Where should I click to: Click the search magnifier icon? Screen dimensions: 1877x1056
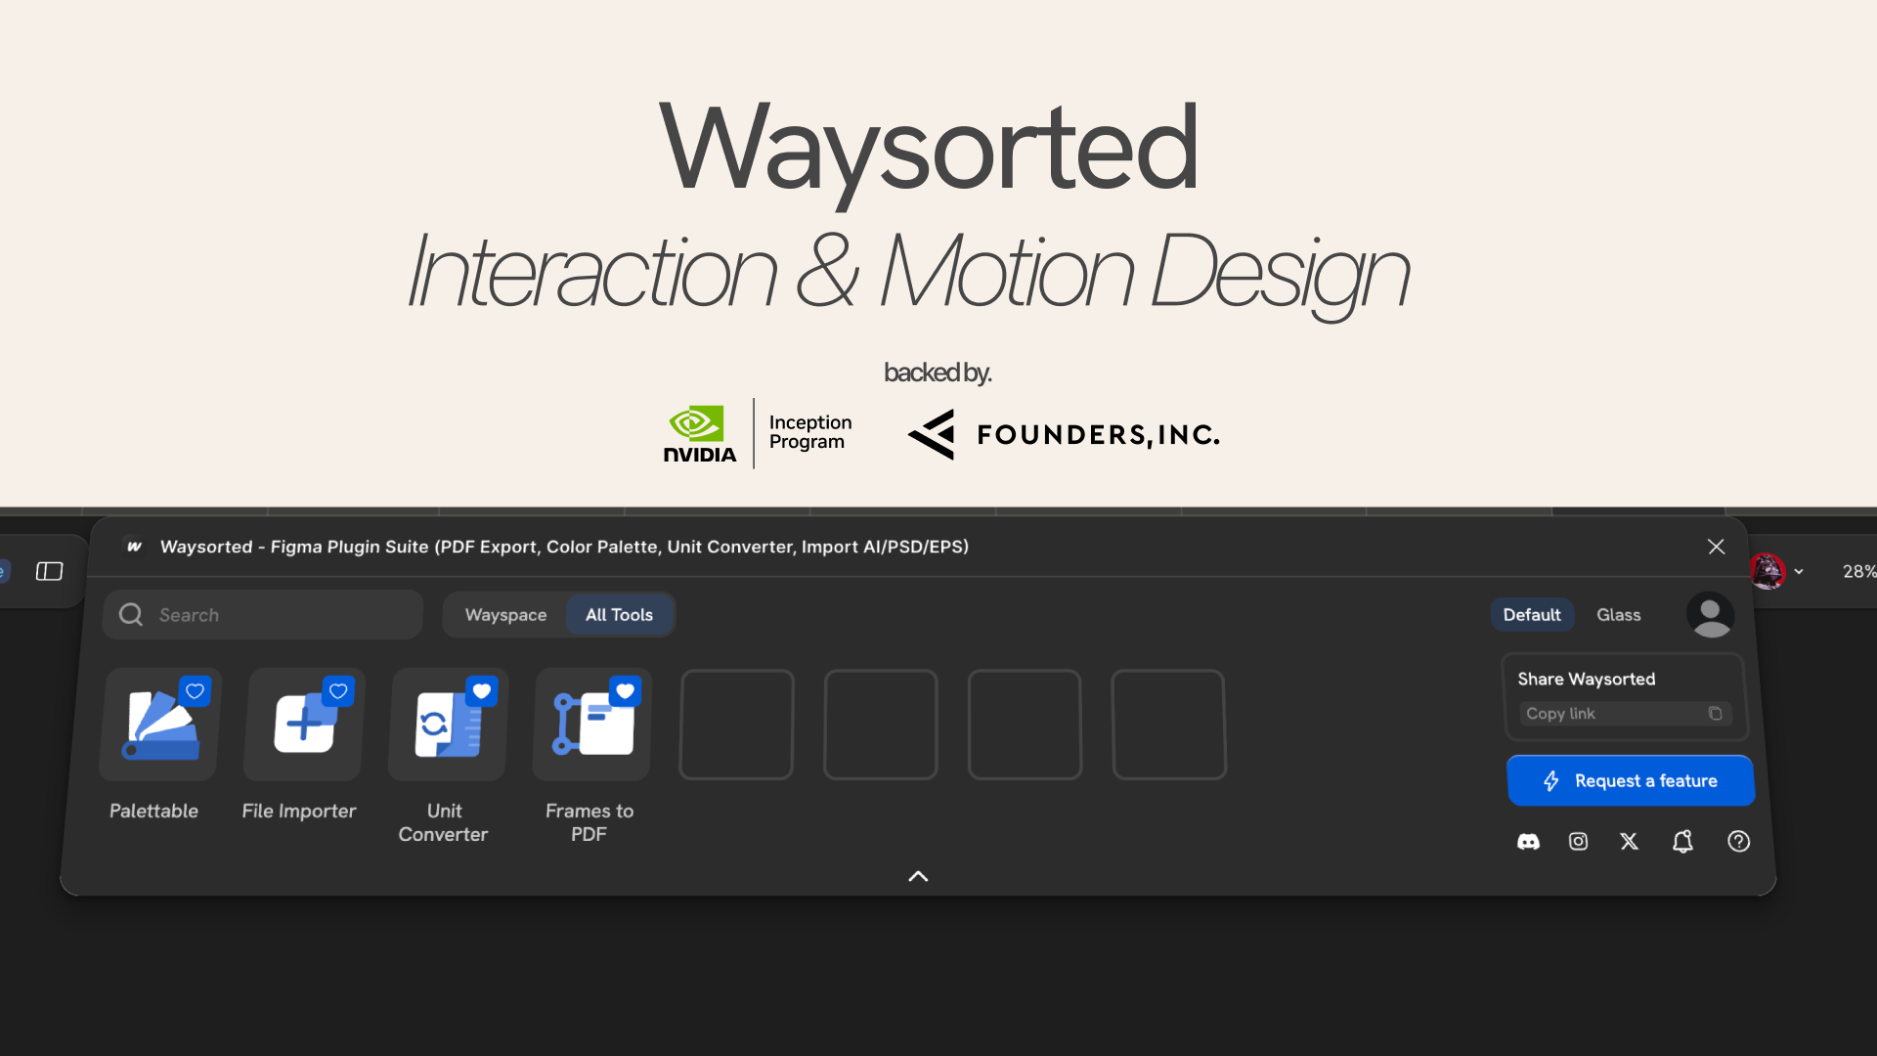131,615
